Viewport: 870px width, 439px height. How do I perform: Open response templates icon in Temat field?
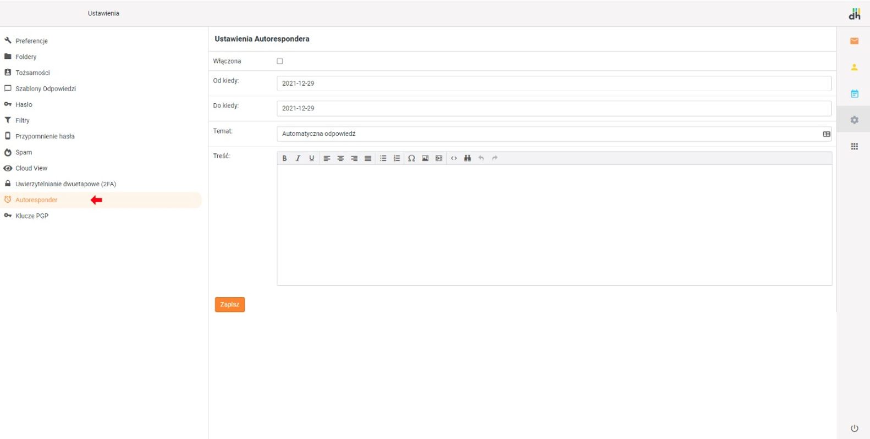click(x=826, y=134)
